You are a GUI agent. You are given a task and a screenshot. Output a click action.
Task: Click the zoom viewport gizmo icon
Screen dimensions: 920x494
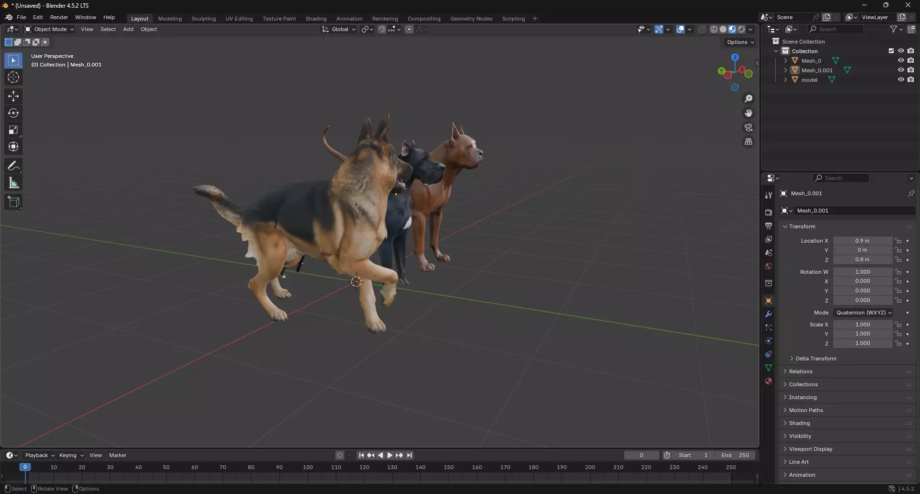748,99
